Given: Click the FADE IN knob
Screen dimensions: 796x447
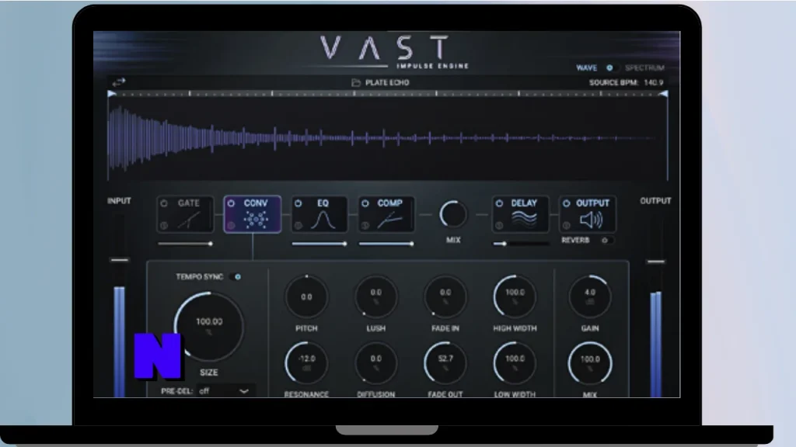Looking at the screenshot, I should point(445,297).
